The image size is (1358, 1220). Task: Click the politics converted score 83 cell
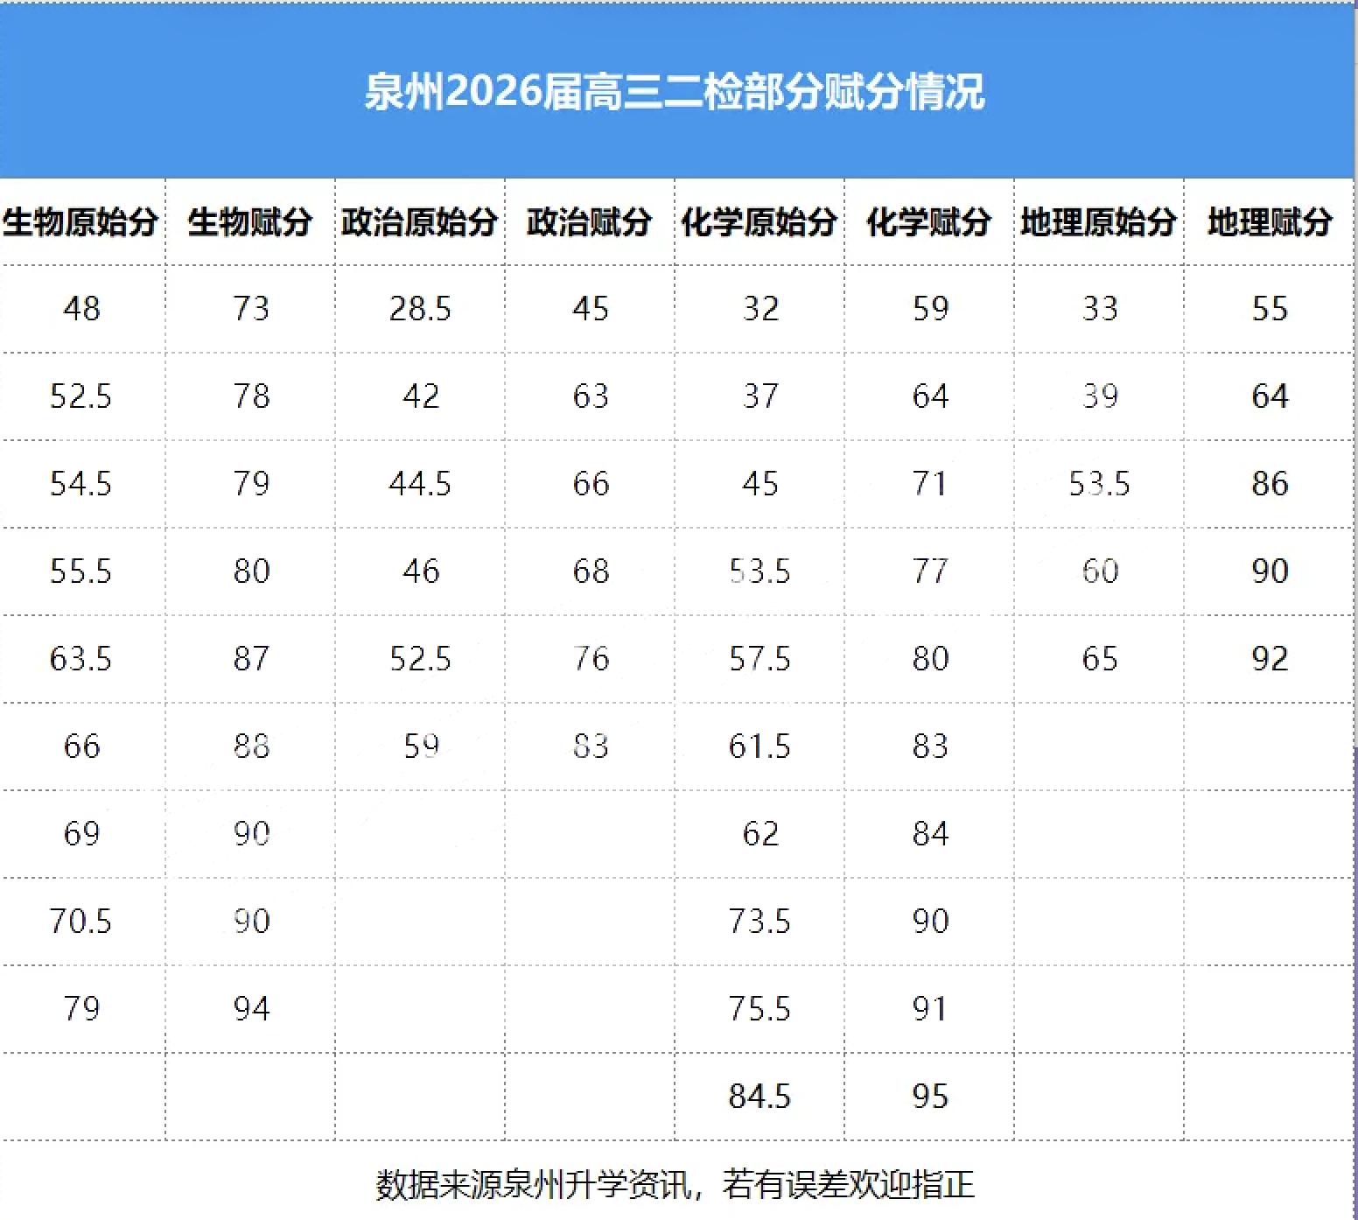[x=588, y=747]
